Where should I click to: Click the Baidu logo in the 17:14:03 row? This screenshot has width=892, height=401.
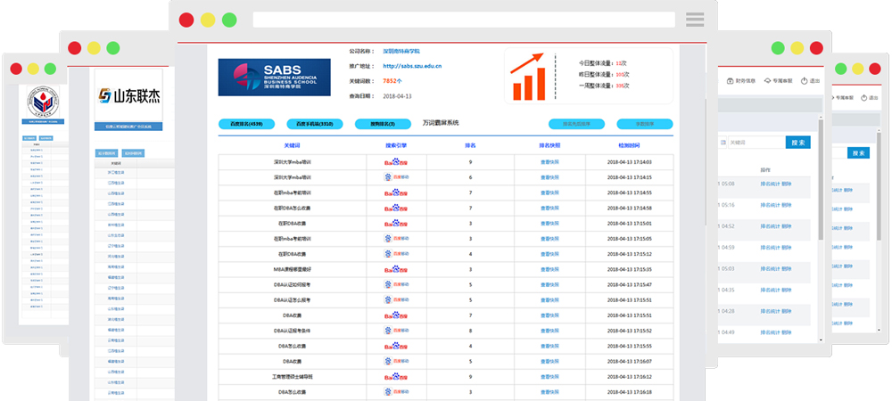click(x=396, y=162)
